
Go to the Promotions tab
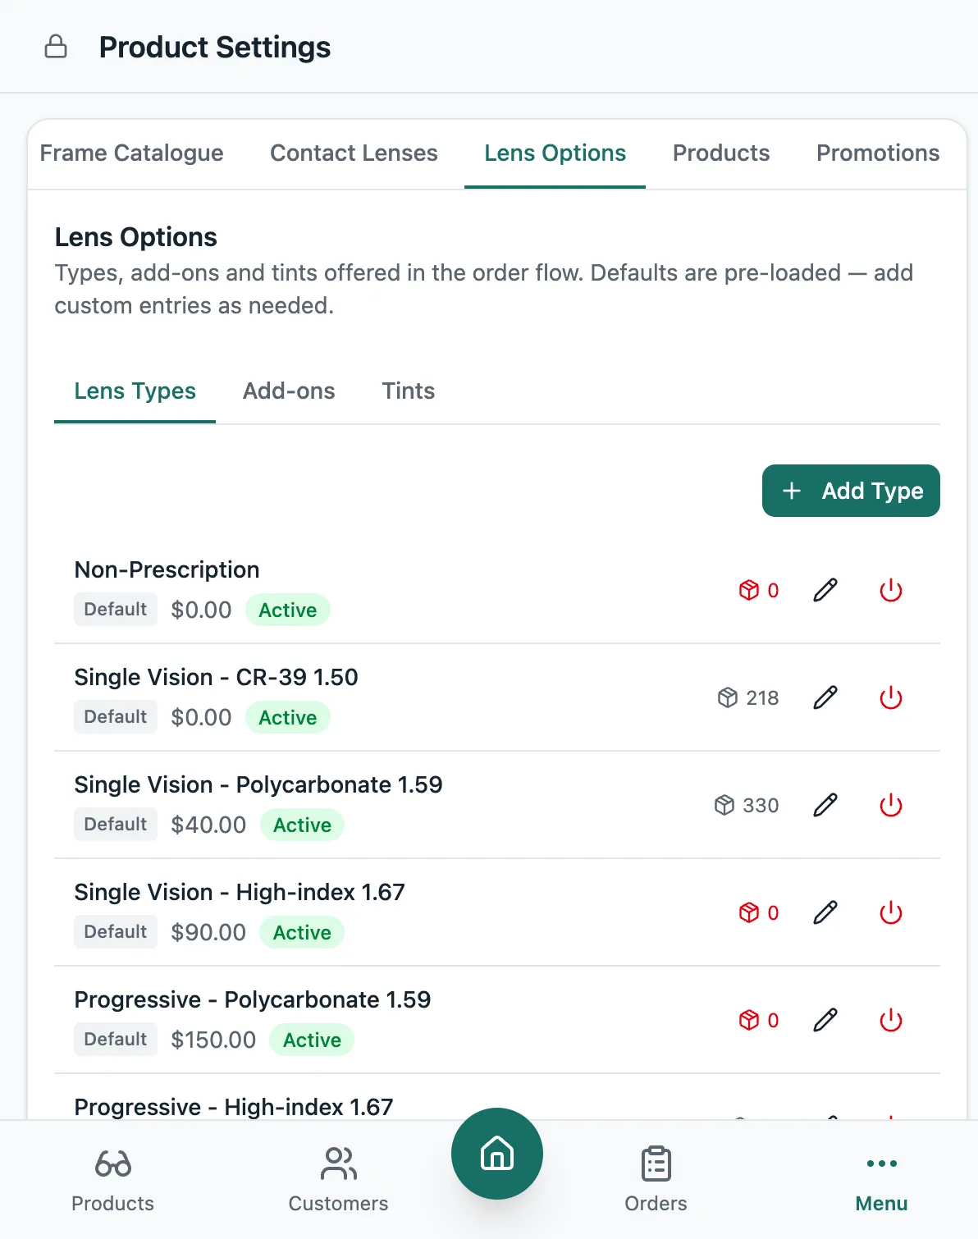click(x=878, y=153)
